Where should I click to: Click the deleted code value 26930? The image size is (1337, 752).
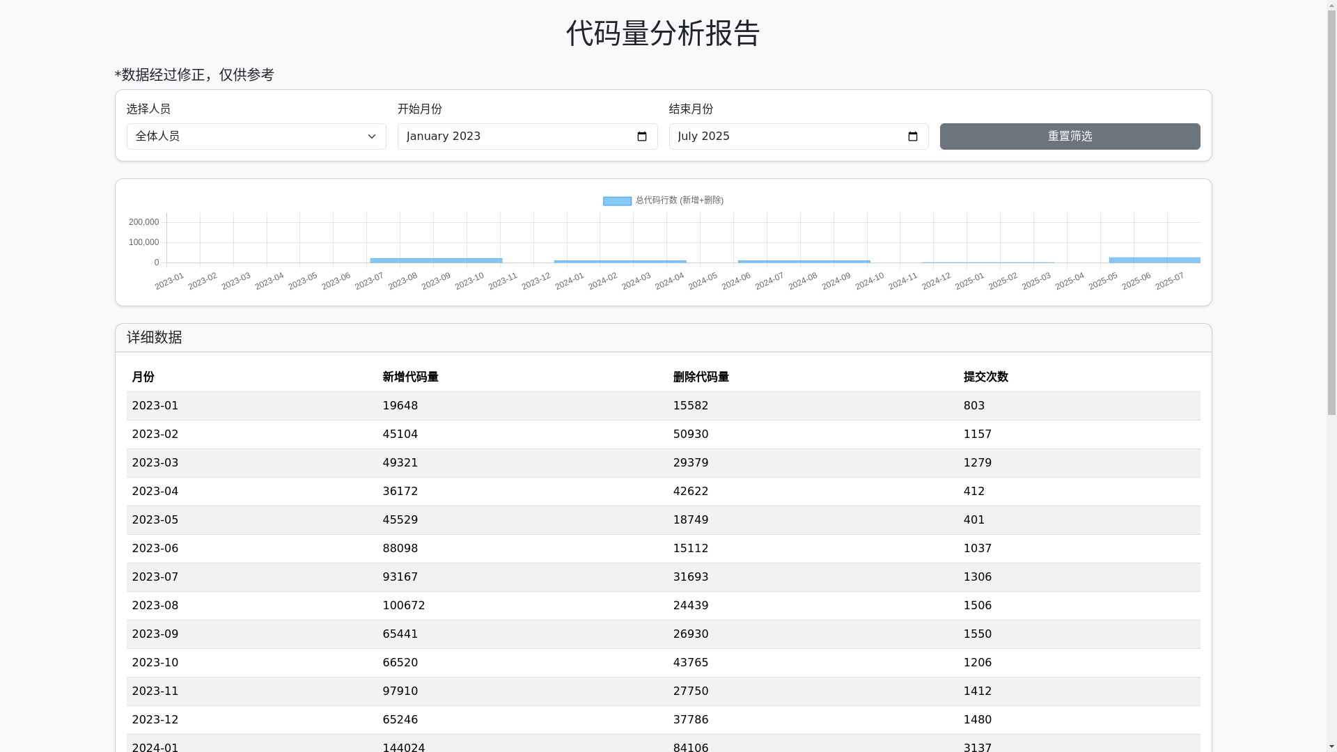[690, 634]
